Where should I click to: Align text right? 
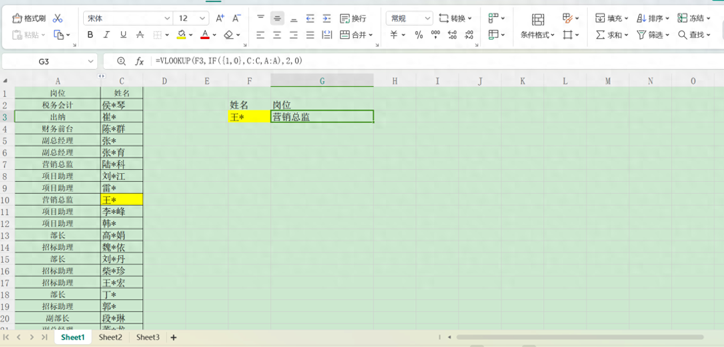(294, 35)
